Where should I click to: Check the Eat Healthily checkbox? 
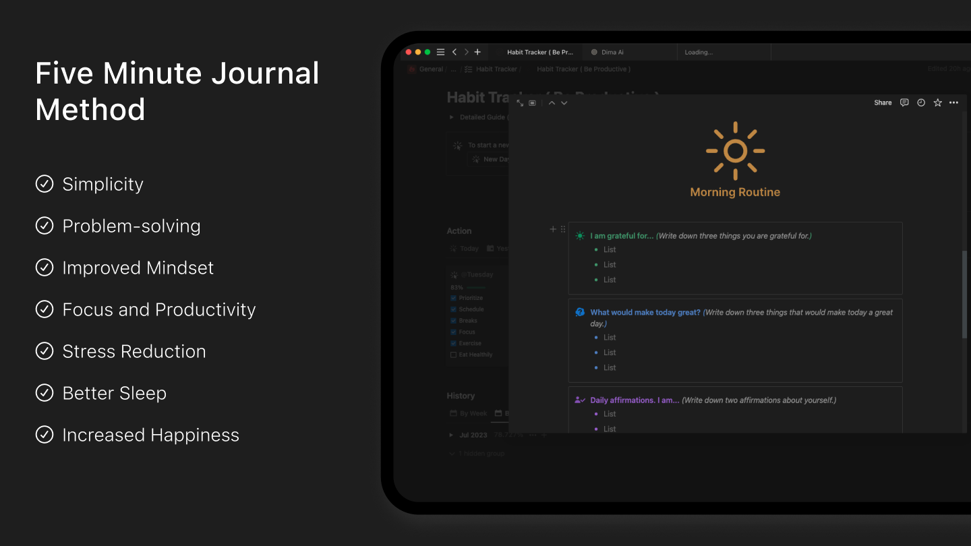click(x=453, y=355)
